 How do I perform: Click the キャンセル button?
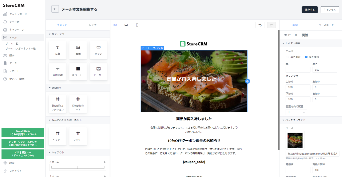coord(330,10)
